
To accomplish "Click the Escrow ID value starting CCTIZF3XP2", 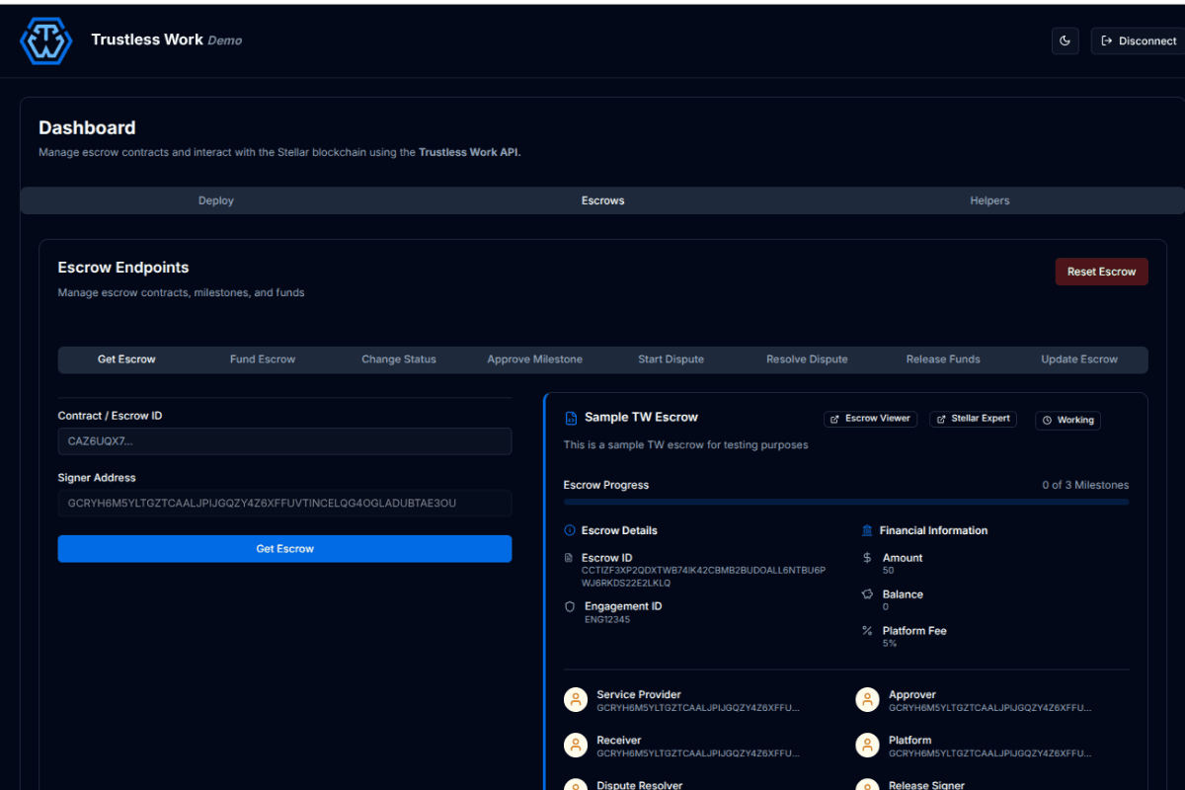I will click(x=703, y=577).
